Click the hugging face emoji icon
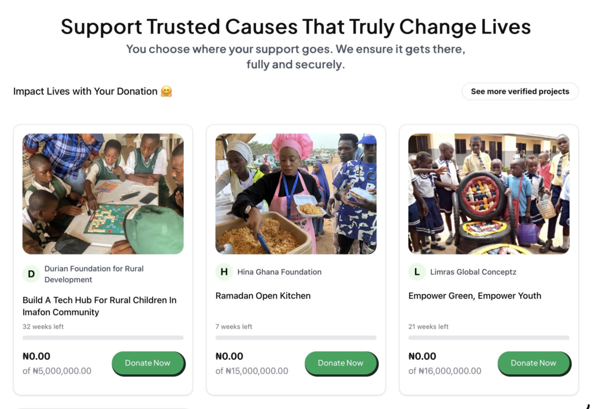The width and height of the screenshot is (592, 409). click(166, 91)
